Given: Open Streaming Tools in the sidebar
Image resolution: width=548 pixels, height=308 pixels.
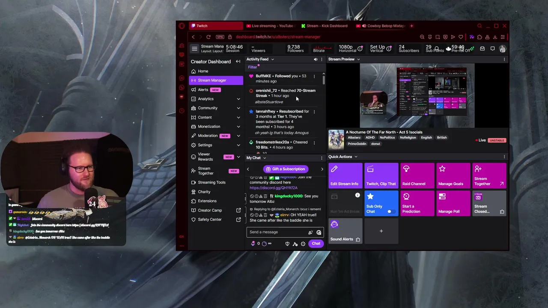Looking at the screenshot, I should [x=216, y=183].
